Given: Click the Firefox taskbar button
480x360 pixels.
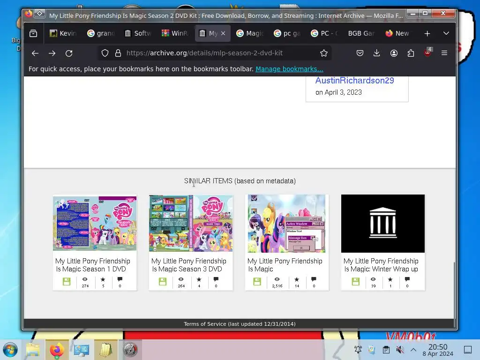Looking at the screenshot, I should [x=57, y=350].
